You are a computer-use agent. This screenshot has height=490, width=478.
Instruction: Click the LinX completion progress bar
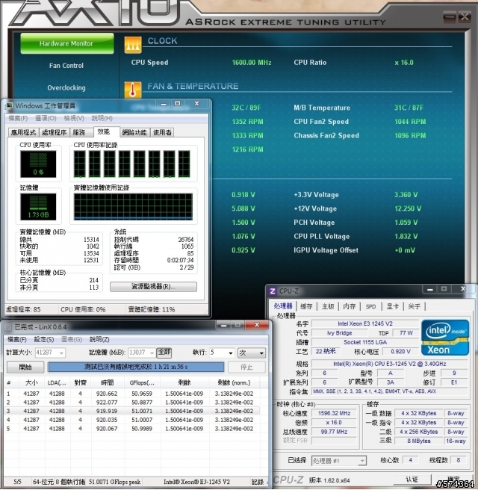point(136,367)
